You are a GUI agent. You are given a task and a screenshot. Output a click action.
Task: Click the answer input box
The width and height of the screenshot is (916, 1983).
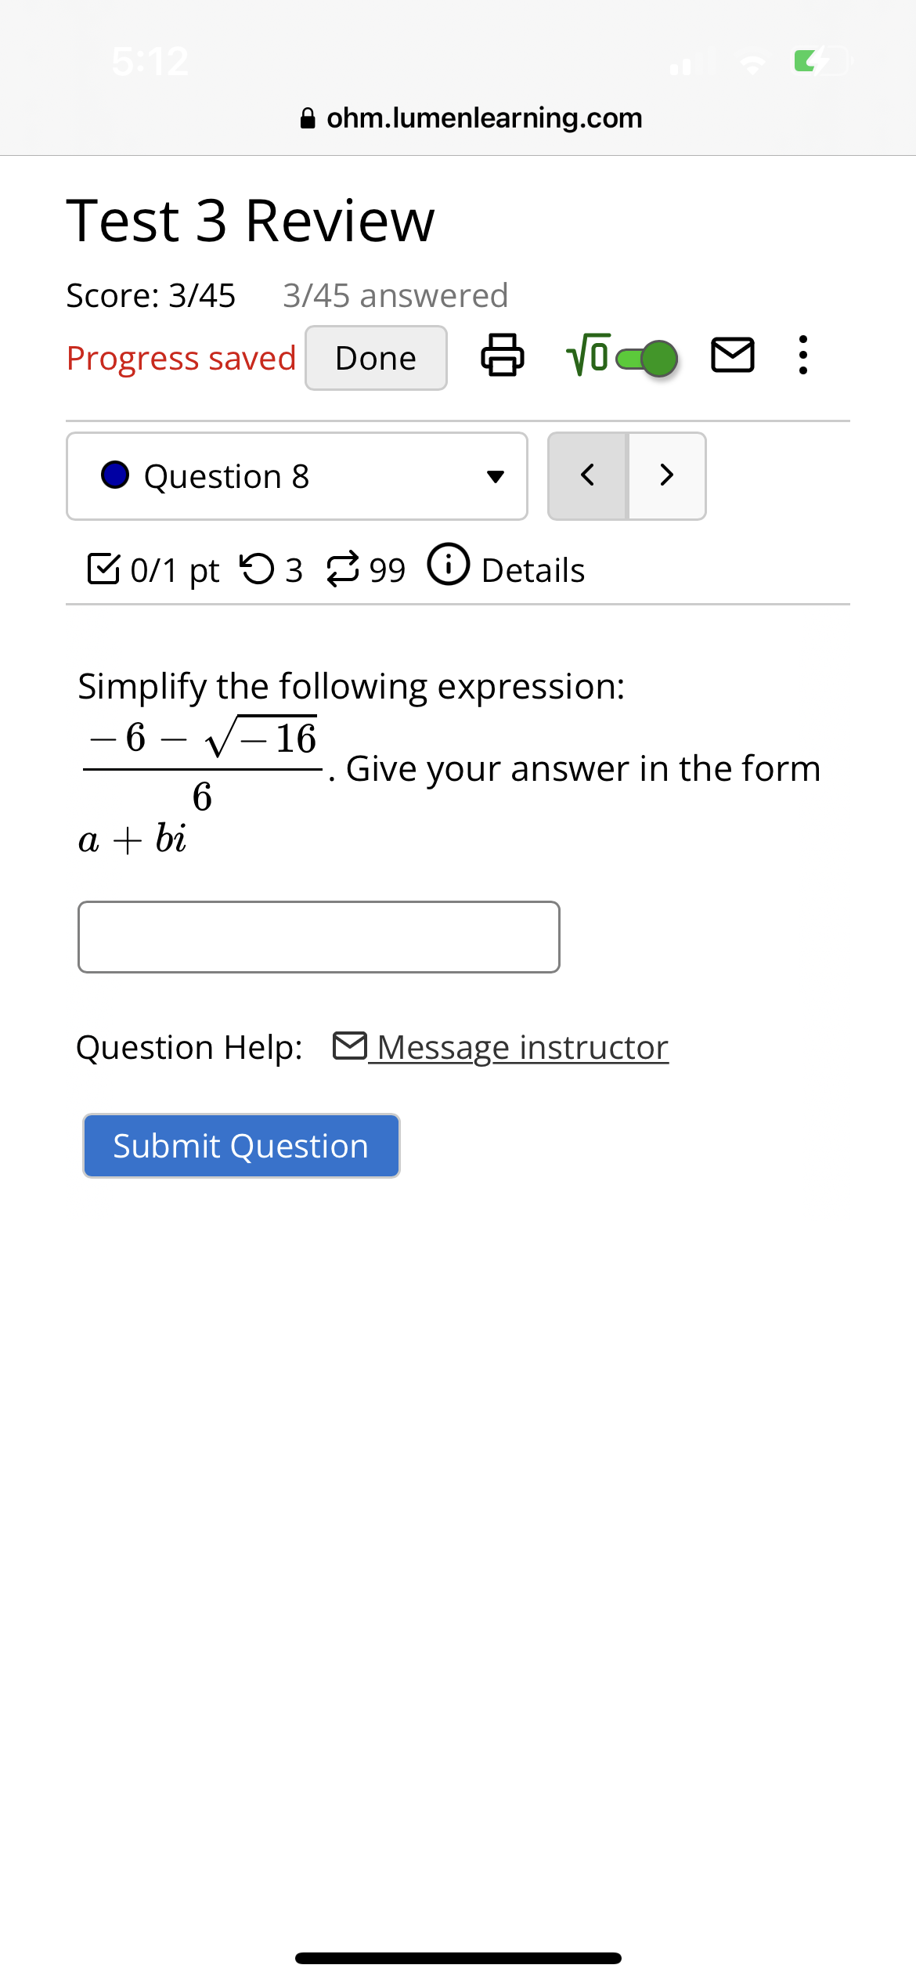pos(318,937)
